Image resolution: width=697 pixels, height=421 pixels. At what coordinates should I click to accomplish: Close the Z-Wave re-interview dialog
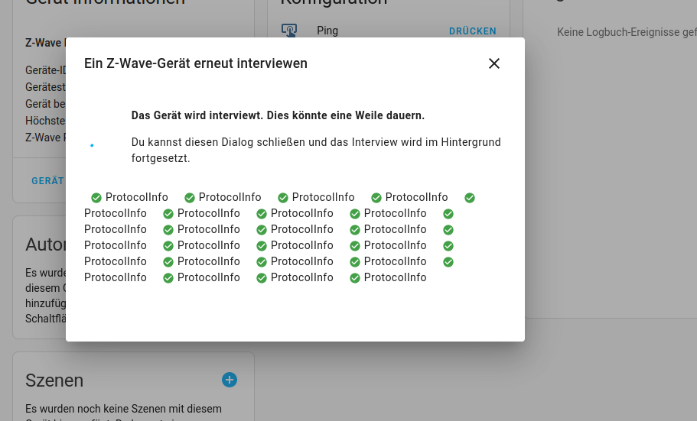[x=494, y=63]
